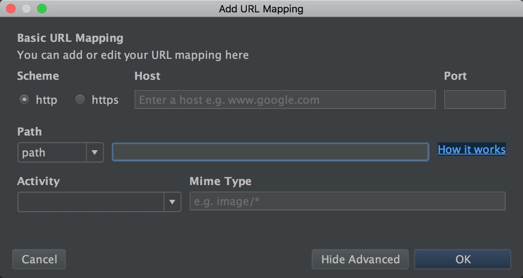Viewport: 523px width, 278px height.
Task: Minimize the window using the yellow button
Action: (26, 9)
